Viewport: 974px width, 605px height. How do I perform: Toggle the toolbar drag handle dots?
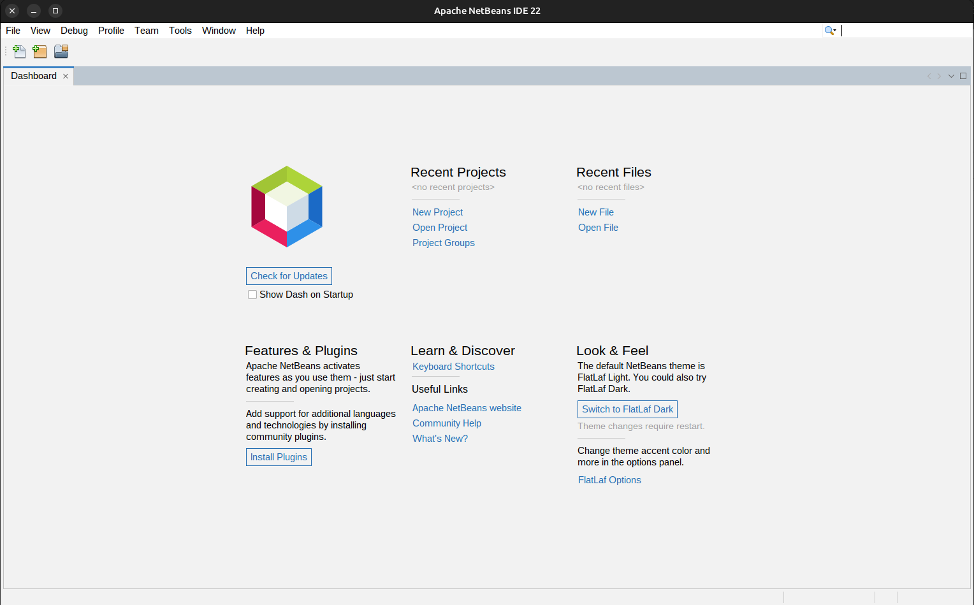click(4, 52)
